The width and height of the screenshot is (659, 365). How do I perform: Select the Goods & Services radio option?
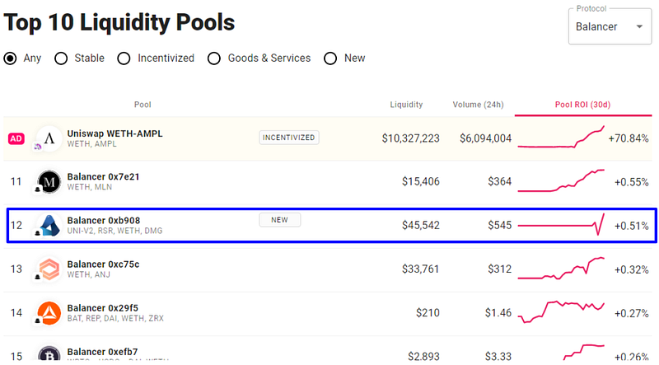(x=214, y=58)
